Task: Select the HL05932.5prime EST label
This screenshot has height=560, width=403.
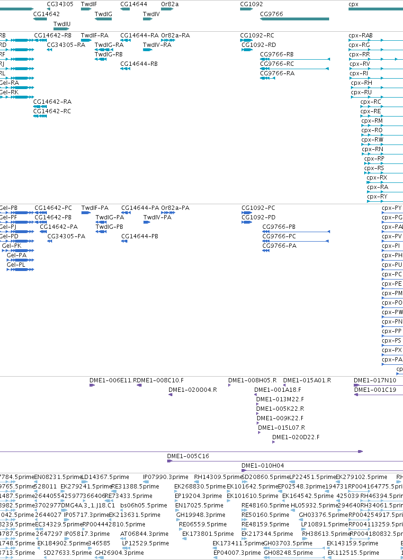Action: tap(314, 506)
